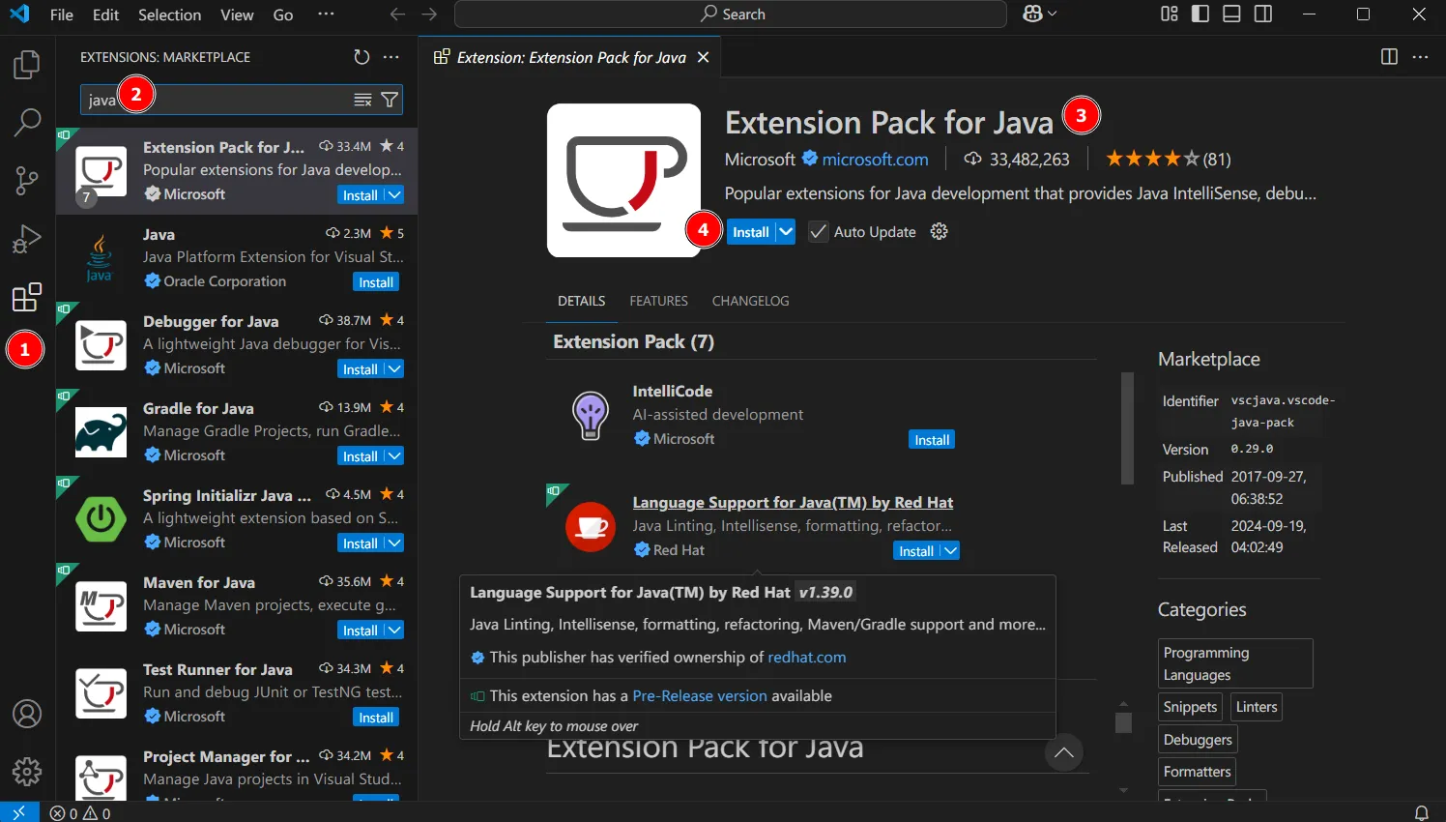Toggle the bottom panel layout button
This screenshot has width=1446, height=822.
(x=1231, y=15)
